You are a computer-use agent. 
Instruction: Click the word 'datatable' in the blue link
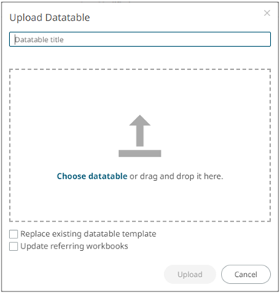click(107, 176)
